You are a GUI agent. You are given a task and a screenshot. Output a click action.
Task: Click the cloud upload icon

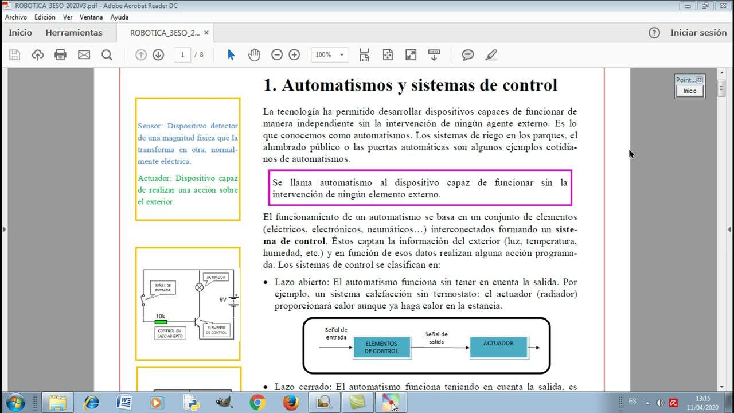click(x=38, y=55)
